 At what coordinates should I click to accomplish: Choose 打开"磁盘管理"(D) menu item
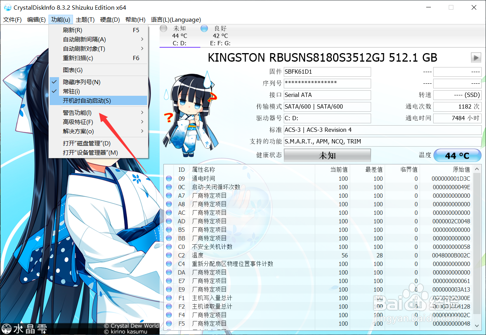pyautogui.click(x=99, y=143)
